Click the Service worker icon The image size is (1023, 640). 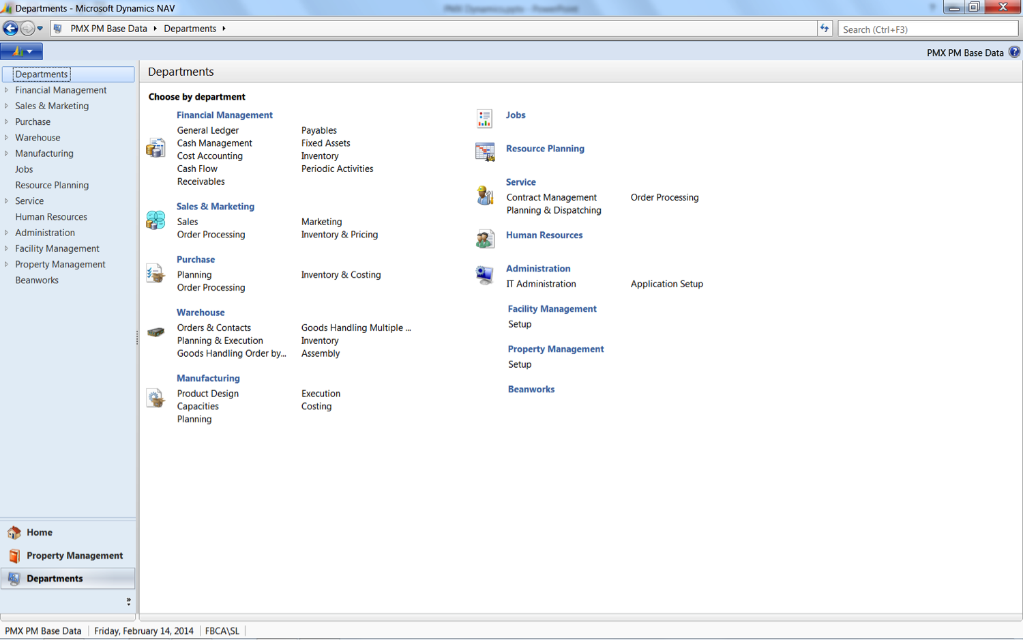(x=485, y=195)
